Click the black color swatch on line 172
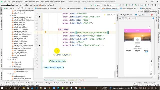The image size is (160, 90). [40, 45]
